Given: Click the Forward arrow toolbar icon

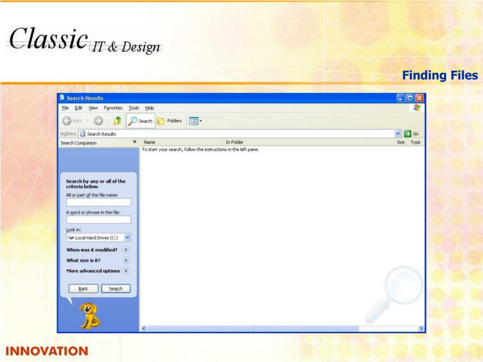Looking at the screenshot, I should pos(98,121).
